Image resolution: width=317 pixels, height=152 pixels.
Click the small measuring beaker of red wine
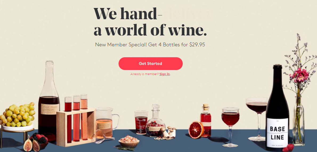[141, 122]
